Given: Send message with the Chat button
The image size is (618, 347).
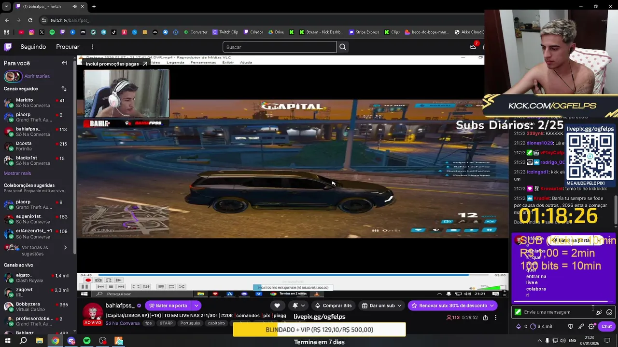Looking at the screenshot, I should point(606,326).
